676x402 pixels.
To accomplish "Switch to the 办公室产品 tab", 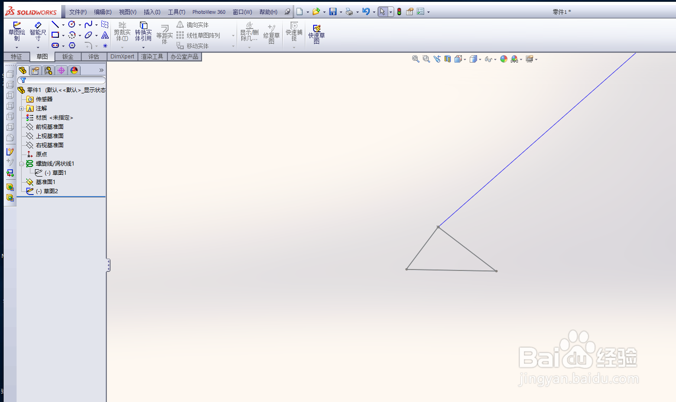I will tap(184, 57).
